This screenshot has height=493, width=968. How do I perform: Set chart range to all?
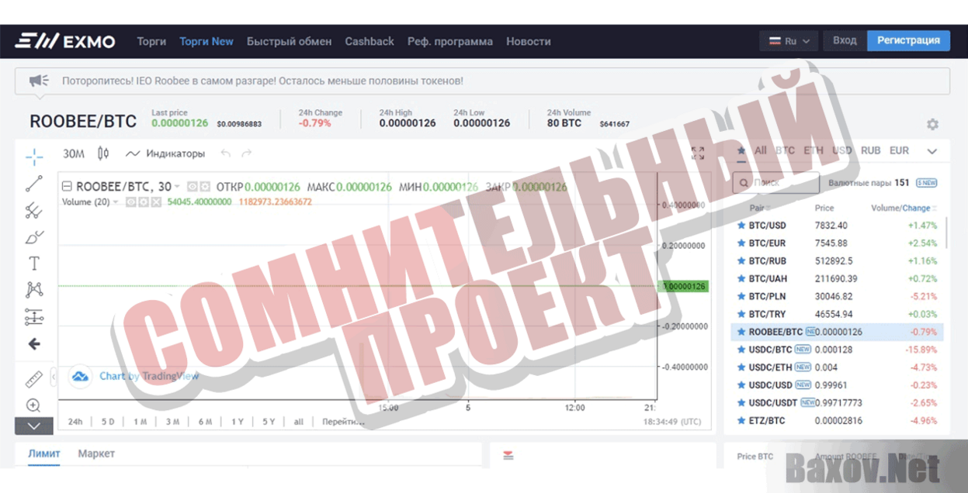click(x=299, y=422)
